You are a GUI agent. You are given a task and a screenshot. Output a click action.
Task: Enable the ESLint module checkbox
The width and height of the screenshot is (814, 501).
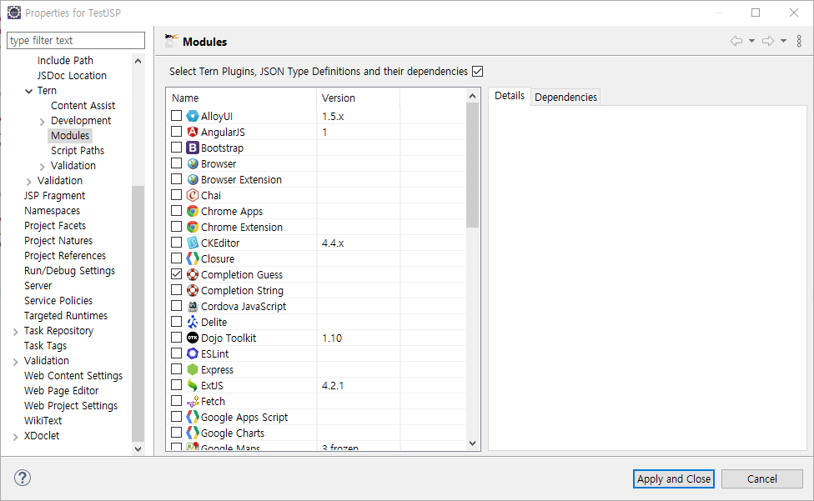pos(177,353)
